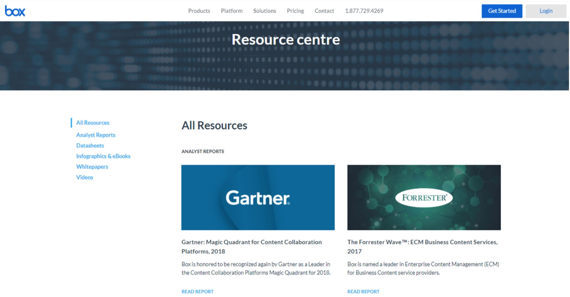Open the Solutions menu
The width and height of the screenshot is (570, 297).
point(264,11)
